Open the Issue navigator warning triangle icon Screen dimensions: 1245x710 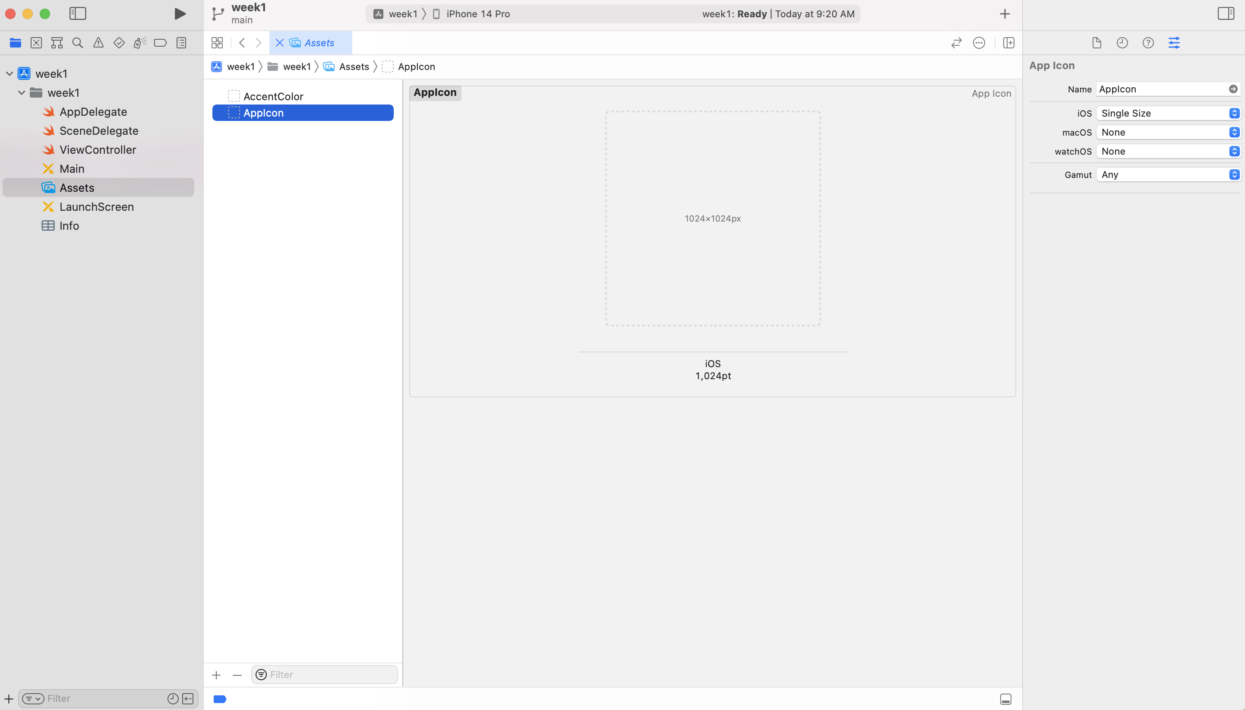(98, 43)
